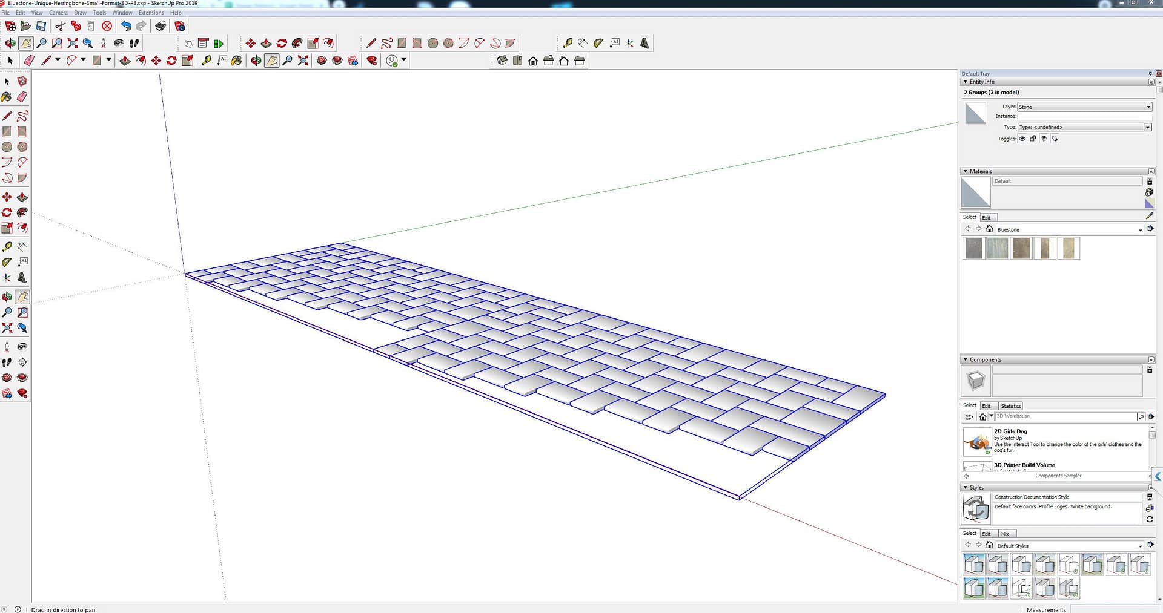Image resolution: width=1163 pixels, height=613 pixels.
Task: Click the material sample eyedropper icon
Action: tap(1150, 216)
